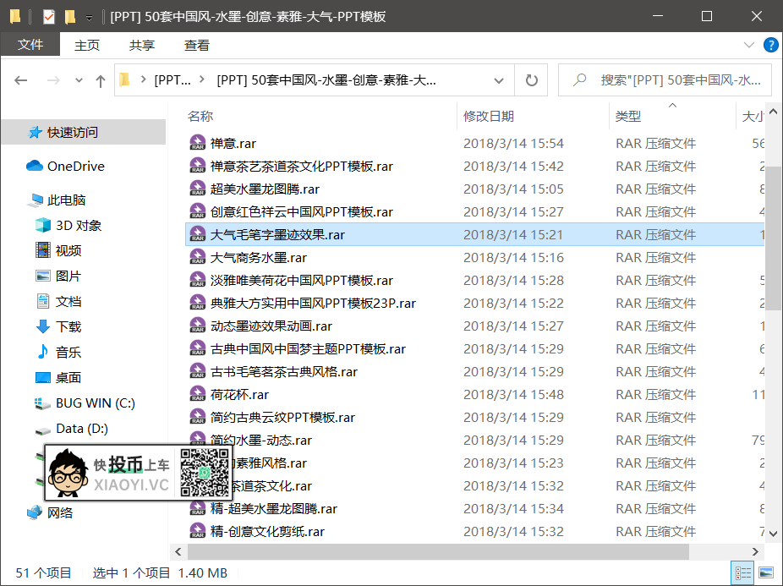The height and width of the screenshot is (586, 783).
Task: Navigate up one folder level
Action: coord(101,79)
